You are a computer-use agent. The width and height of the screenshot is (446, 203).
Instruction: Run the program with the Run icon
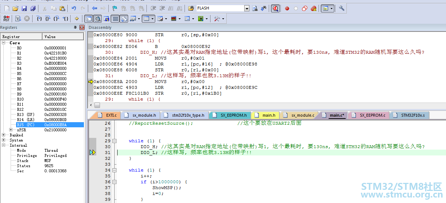pos(18,18)
